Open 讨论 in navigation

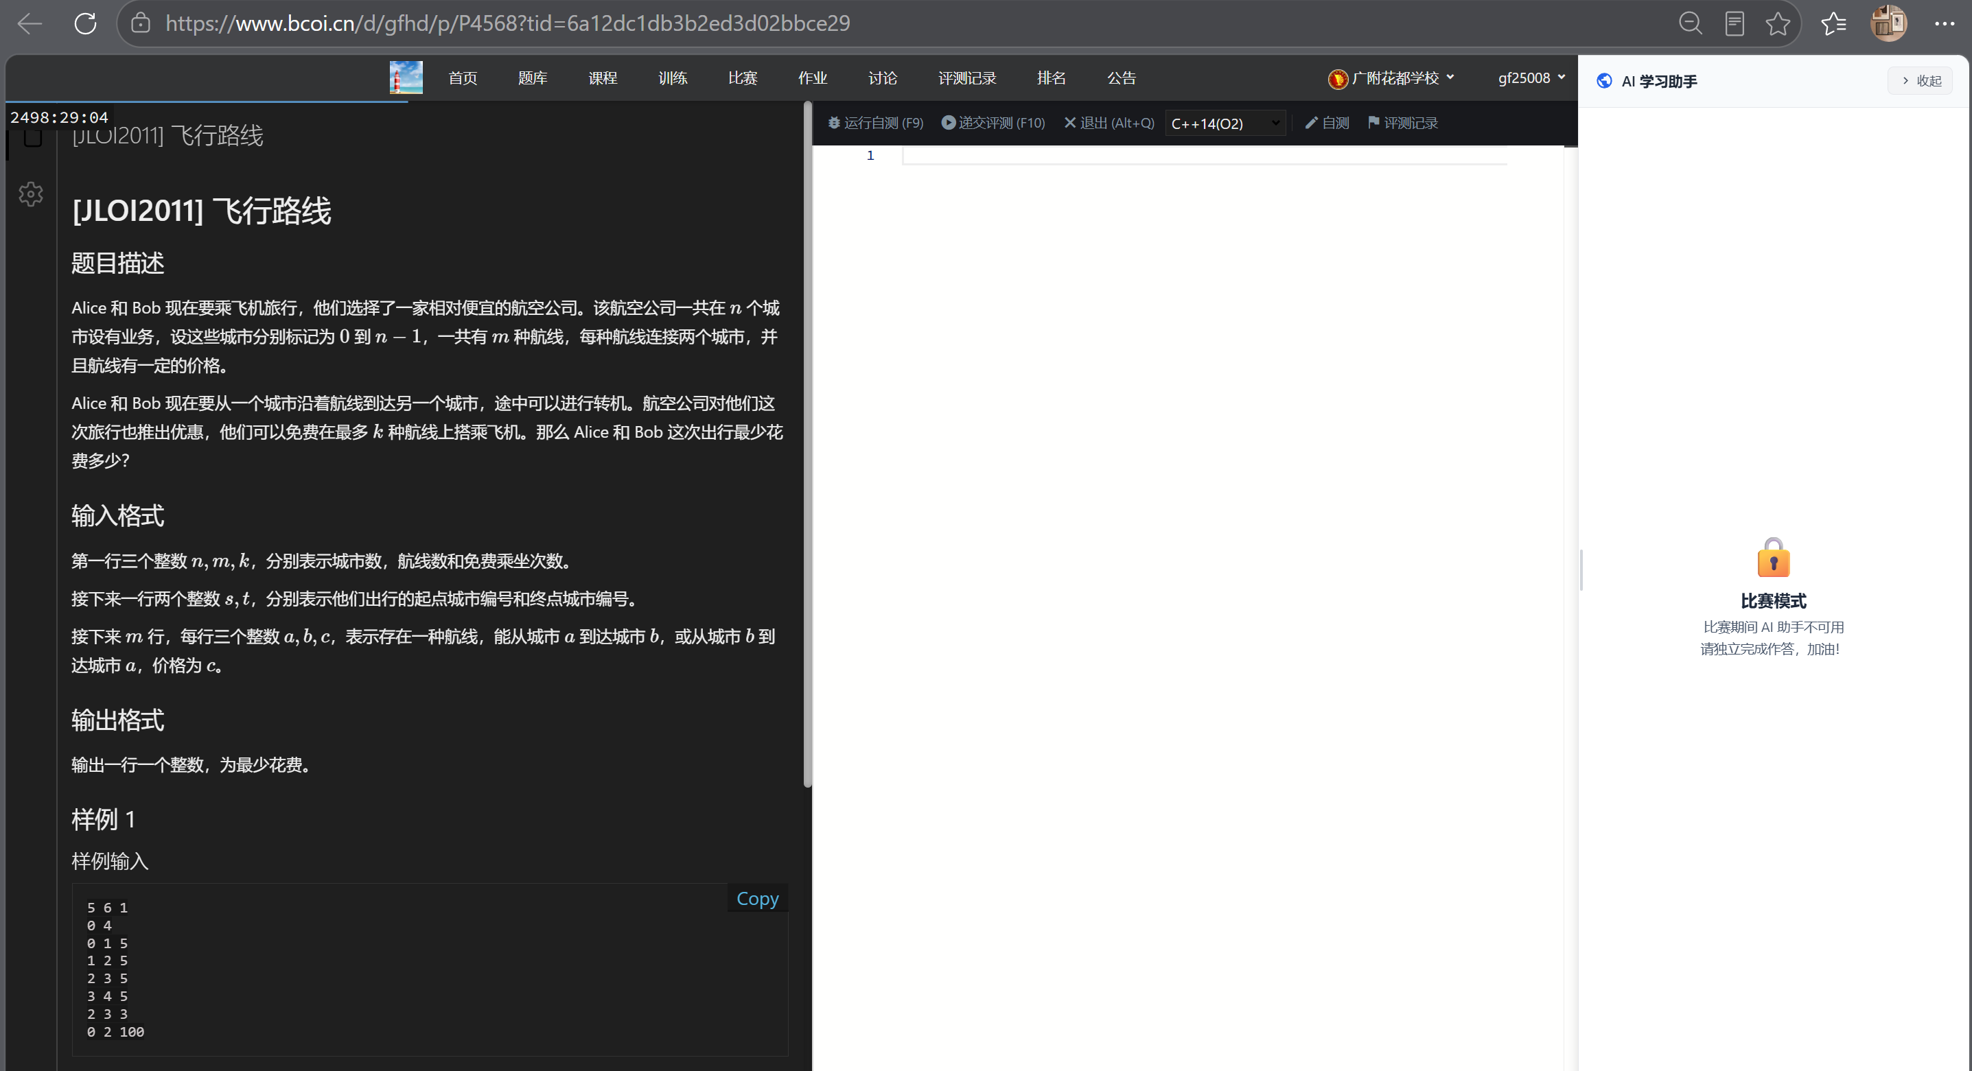[x=883, y=78]
